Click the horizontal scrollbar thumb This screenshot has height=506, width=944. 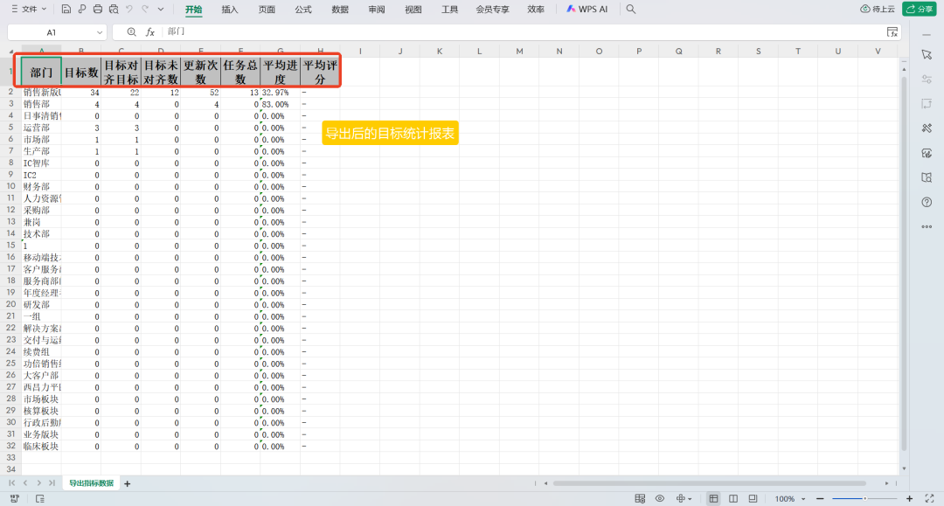[x=709, y=483]
